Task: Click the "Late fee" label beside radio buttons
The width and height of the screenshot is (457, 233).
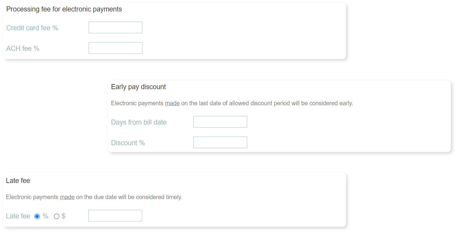Action: pos(18,216)
